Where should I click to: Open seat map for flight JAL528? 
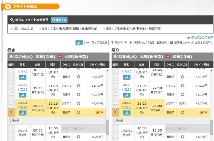click(x=127, y=95)
